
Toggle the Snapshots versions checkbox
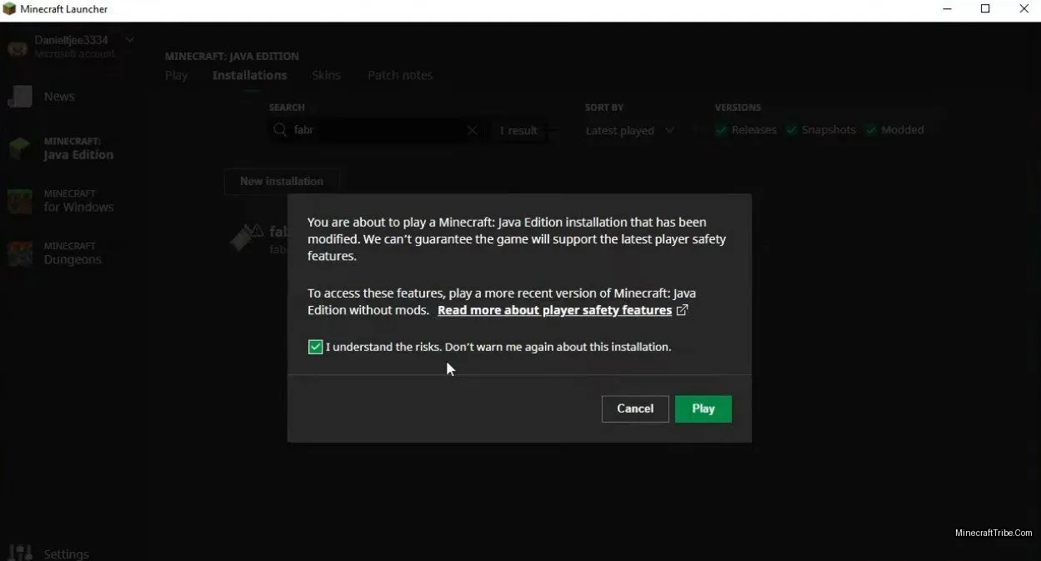coord(792,130)
